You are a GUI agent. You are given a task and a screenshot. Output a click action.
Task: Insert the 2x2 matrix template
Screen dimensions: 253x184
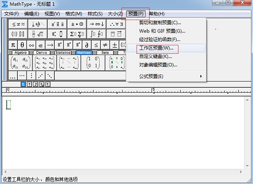20,63
